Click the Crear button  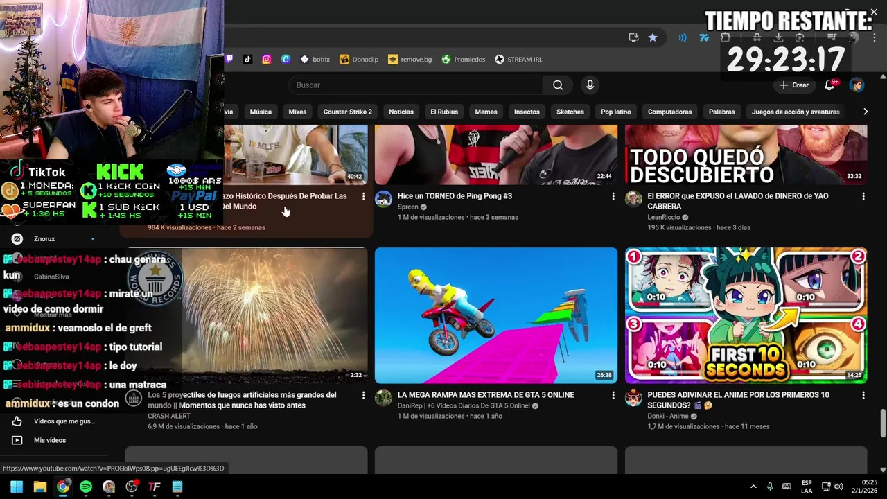pyautogui.click(x=793, y=85)
